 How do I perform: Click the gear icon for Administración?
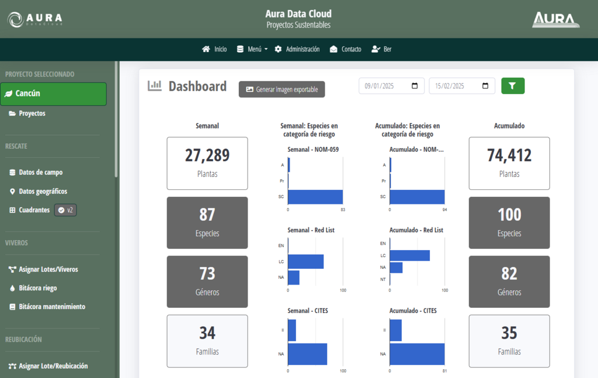coord(278,49)
